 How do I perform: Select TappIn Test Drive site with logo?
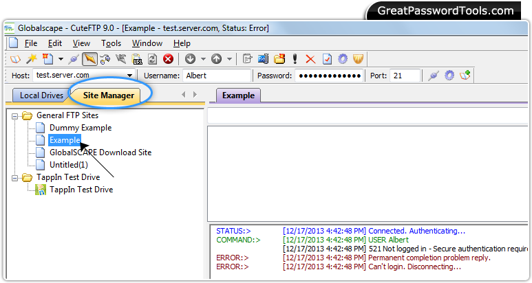(81, 190)
